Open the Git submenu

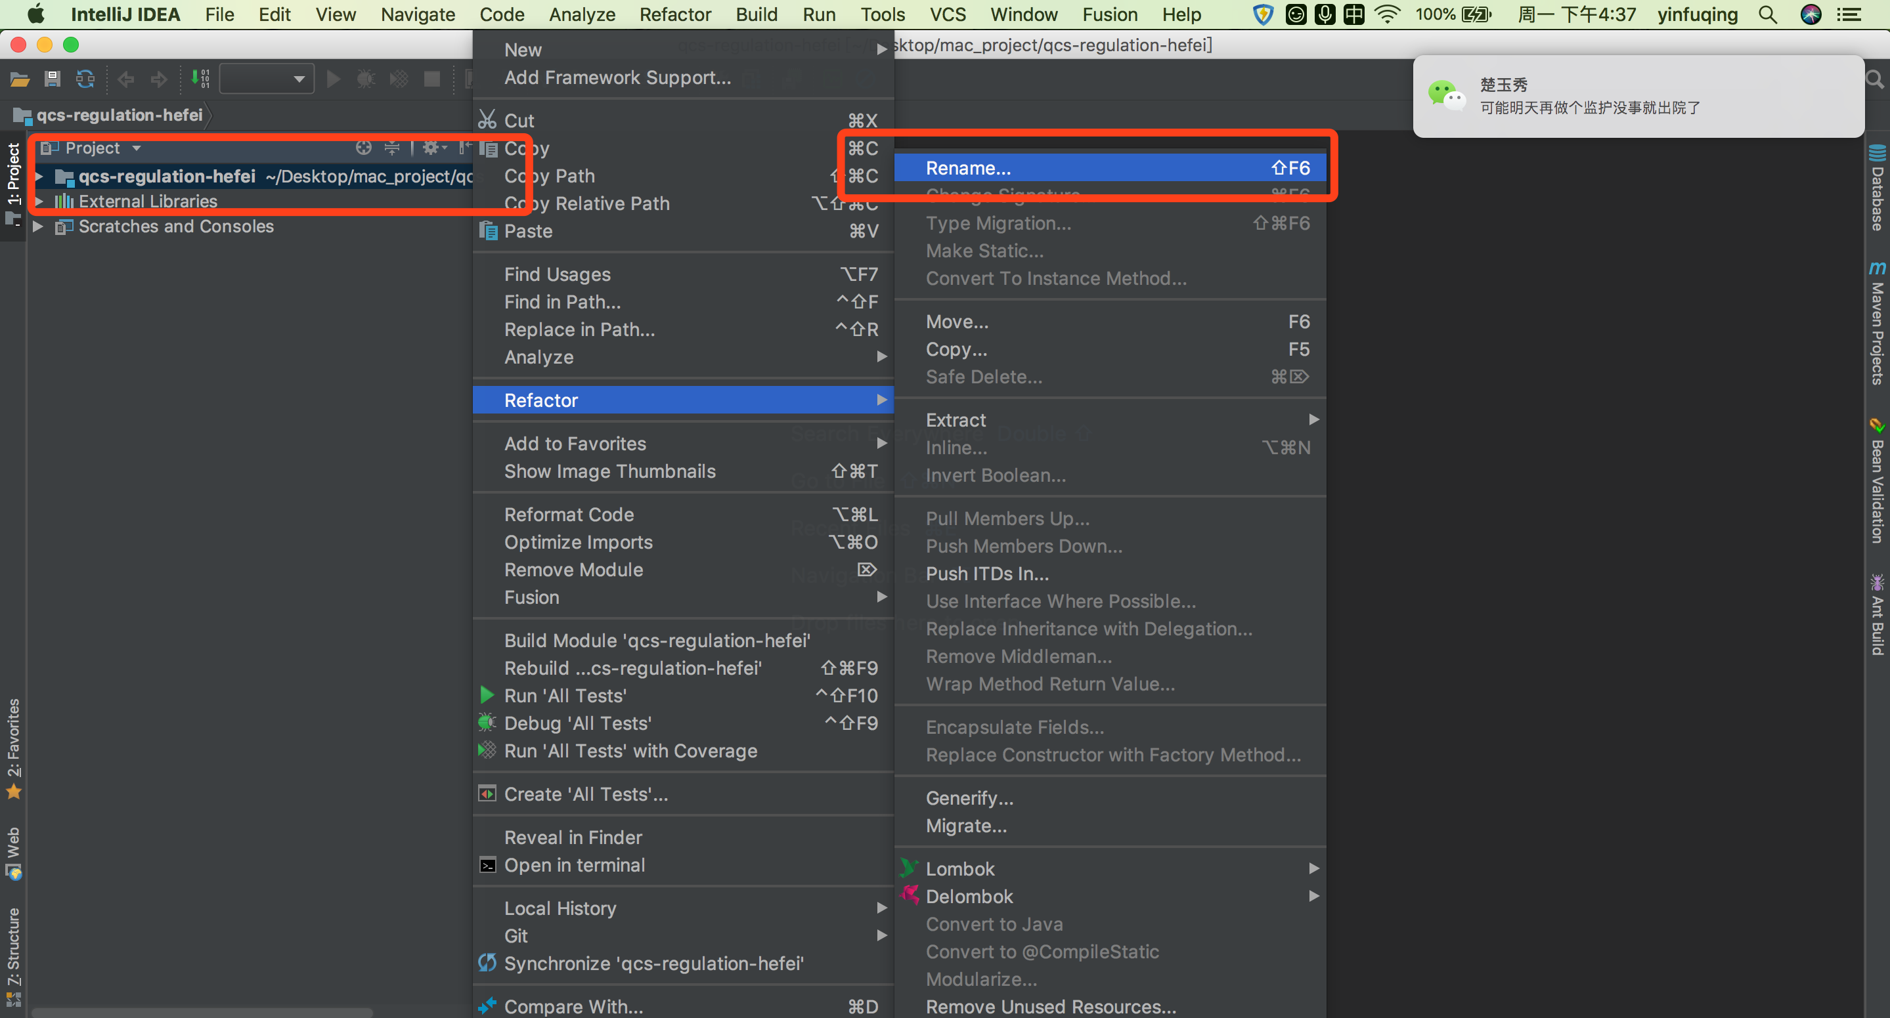point(683,937)
